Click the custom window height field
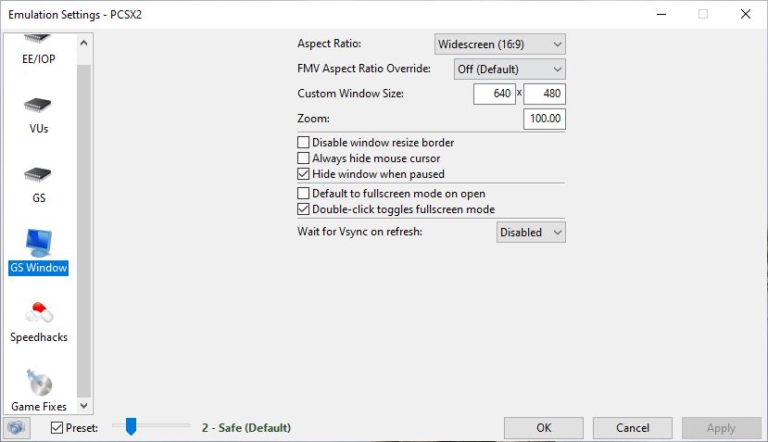 [x=544, y=94]
